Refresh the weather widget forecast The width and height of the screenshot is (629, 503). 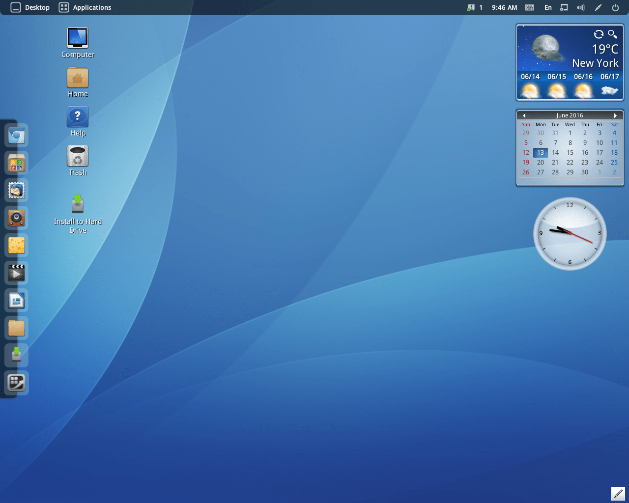(x=599, y=34)
